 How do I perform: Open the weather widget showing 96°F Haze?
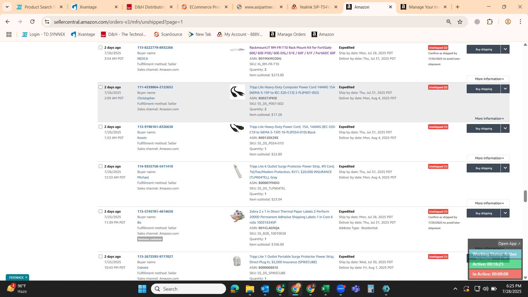pos(17,289)
